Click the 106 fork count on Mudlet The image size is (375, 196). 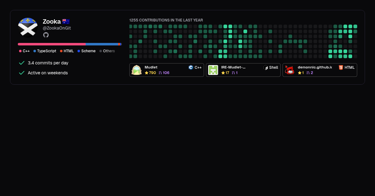tap(166, 73)
